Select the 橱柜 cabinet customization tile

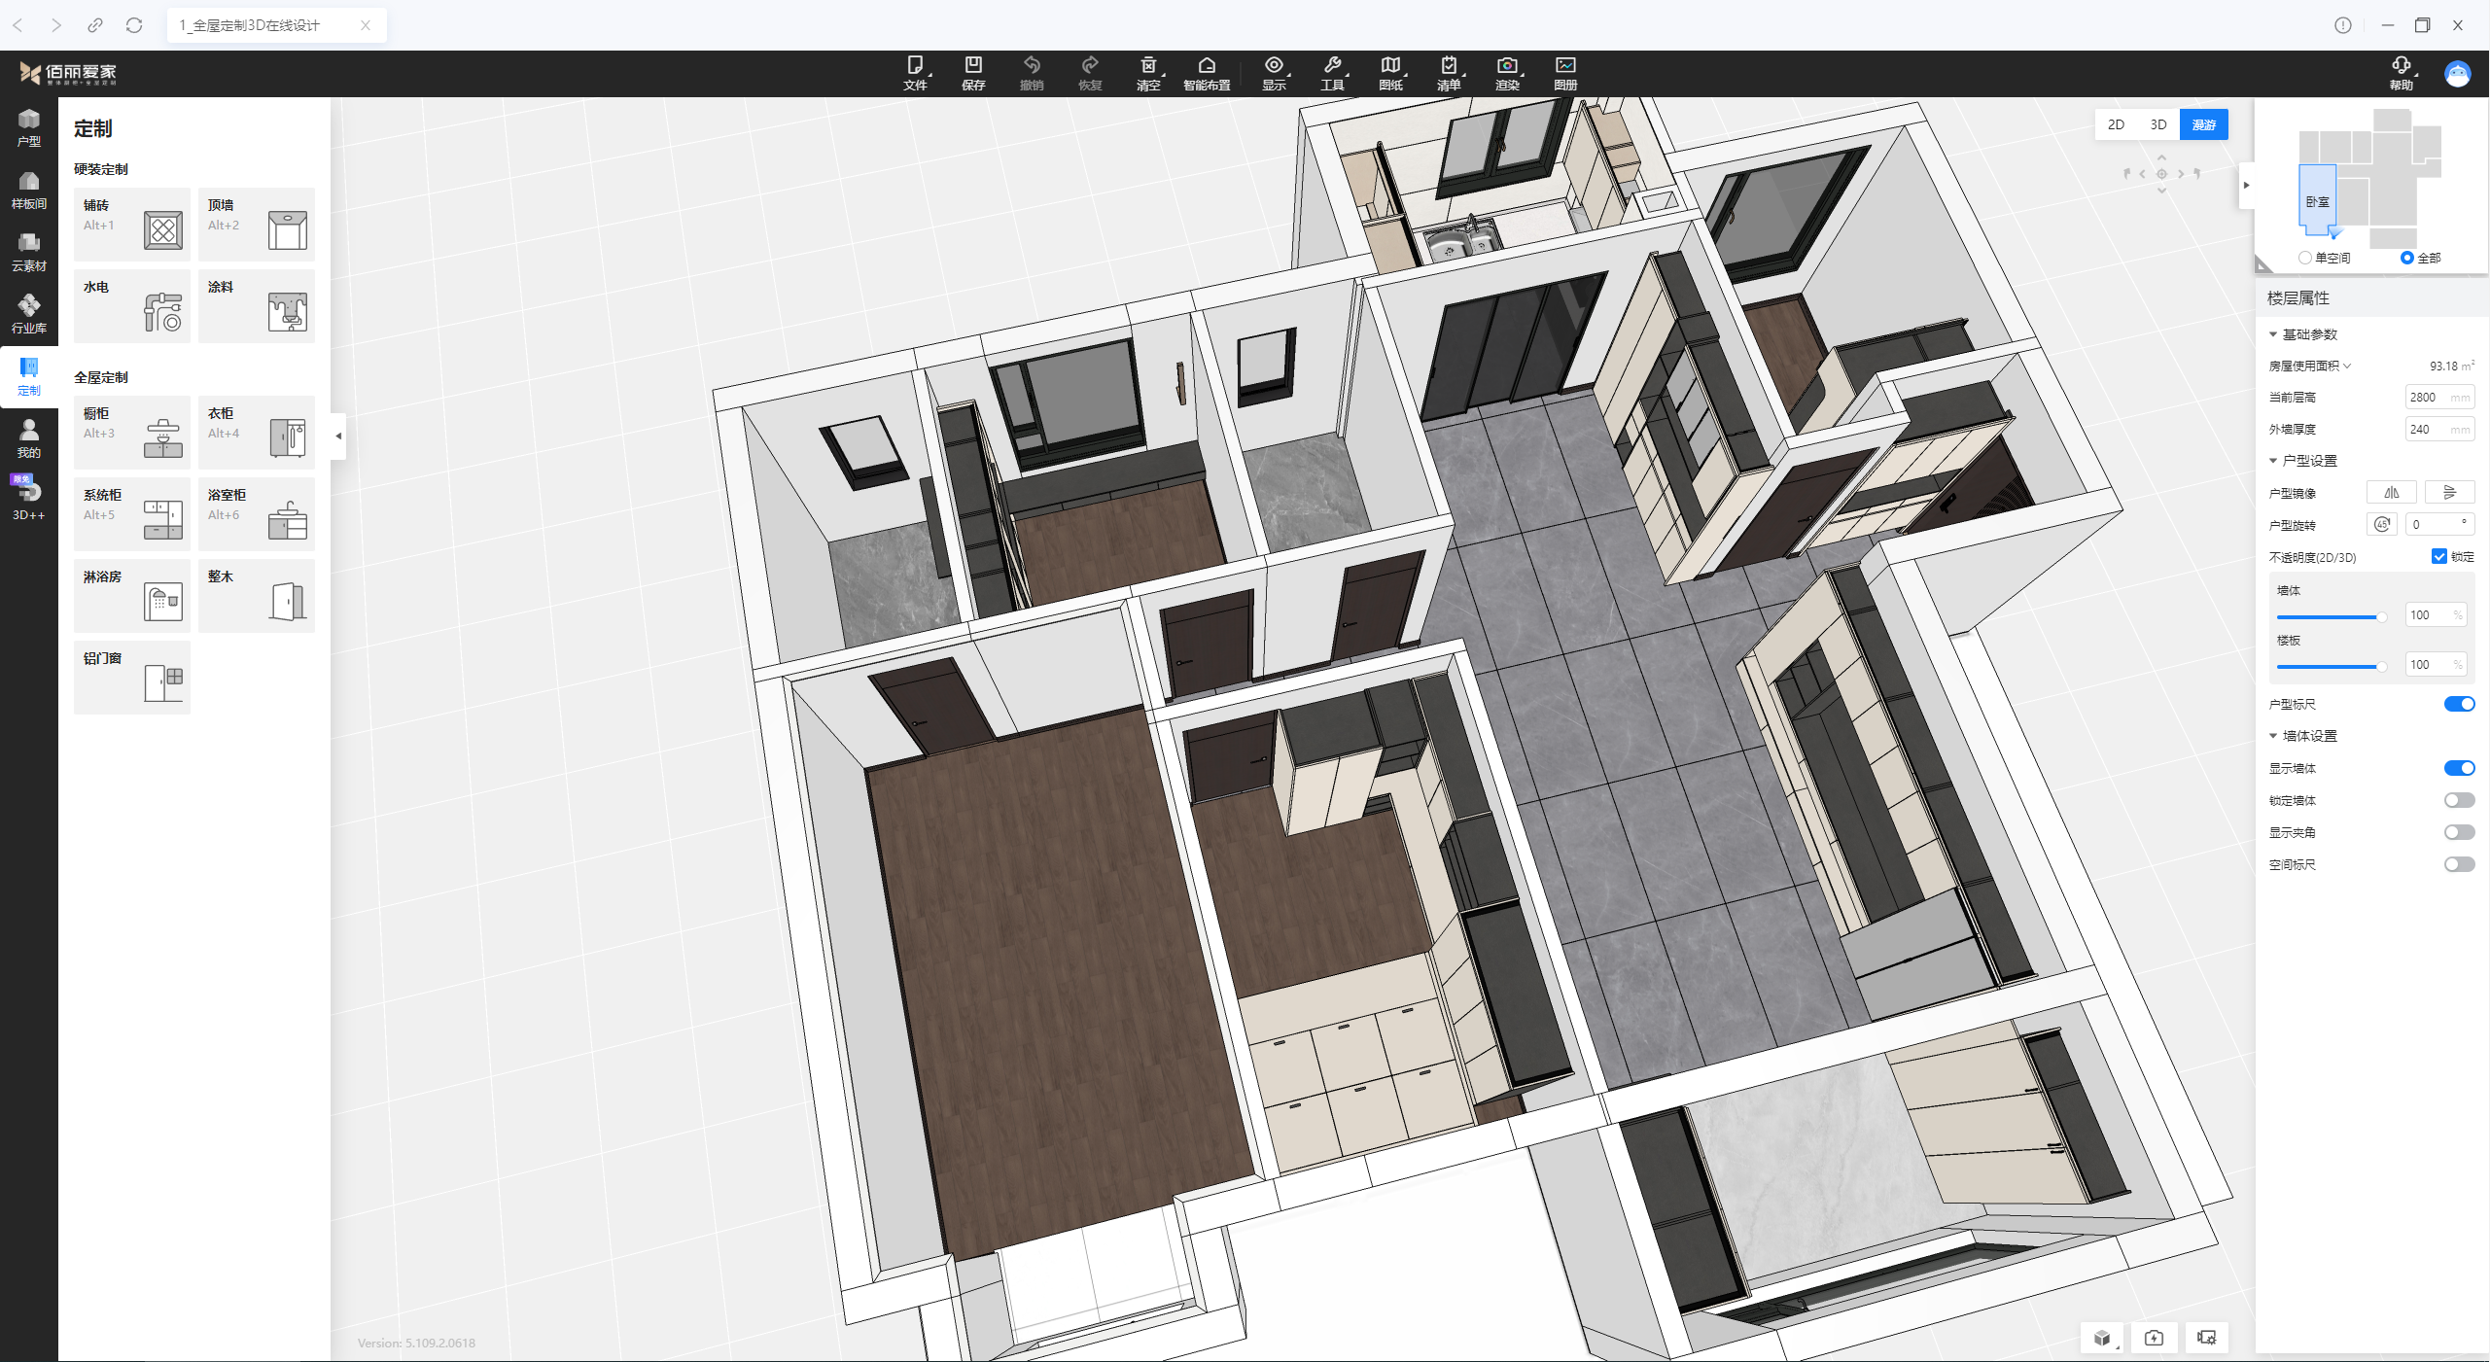pos(131,433)
